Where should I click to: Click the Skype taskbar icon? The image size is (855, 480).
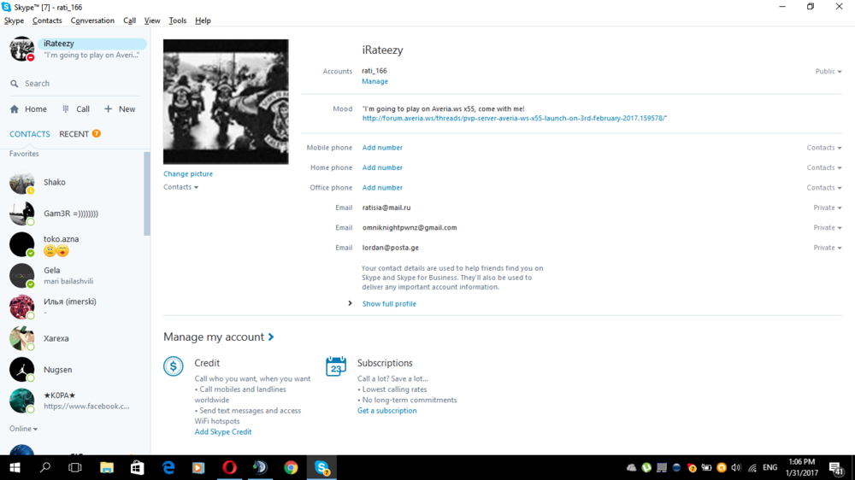click(321, 467)
